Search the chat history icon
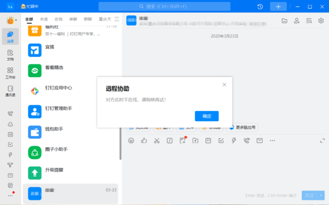This screenshot has height=205, width=329. (x=309, y=21)
